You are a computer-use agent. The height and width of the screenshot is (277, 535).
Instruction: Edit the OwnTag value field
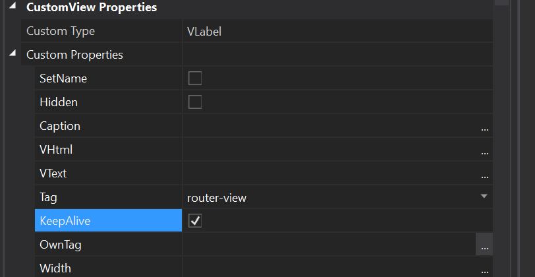tap(328, 245)
